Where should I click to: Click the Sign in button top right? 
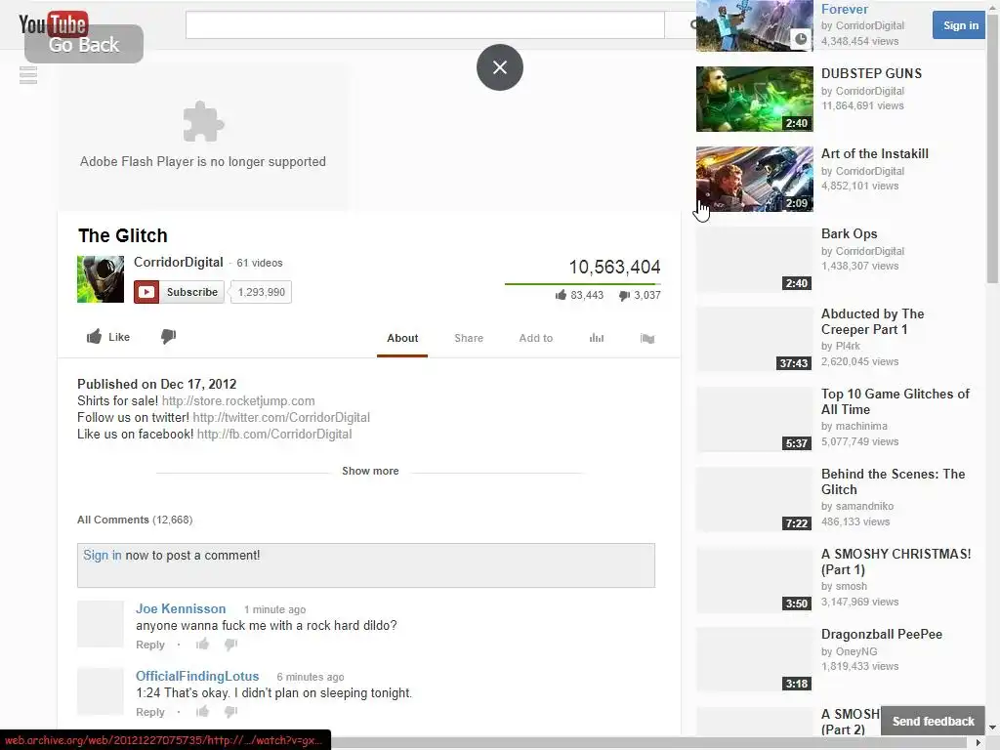point(960,25)
